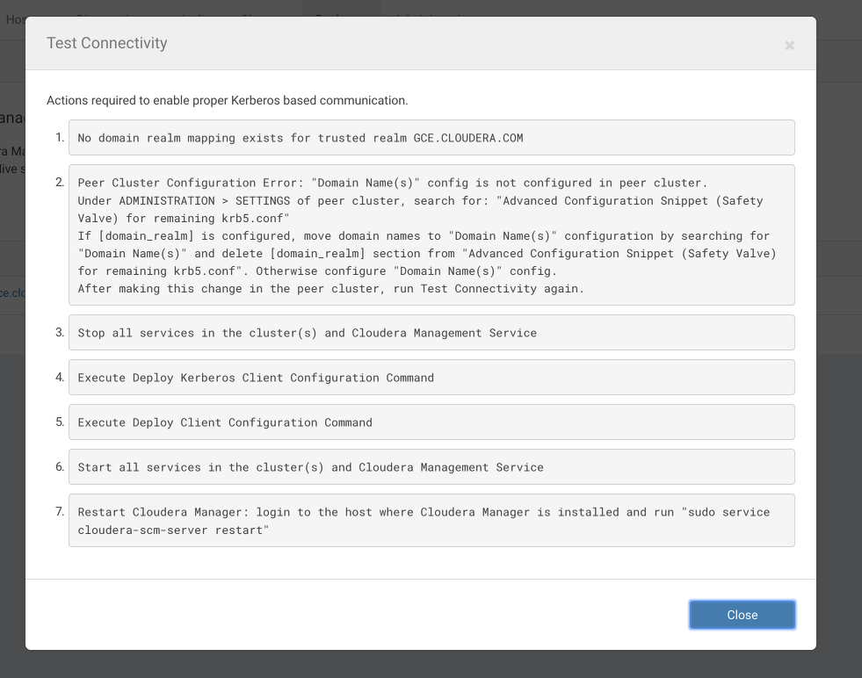Dismiss the dialog with the header X icon

coord(789,46)
